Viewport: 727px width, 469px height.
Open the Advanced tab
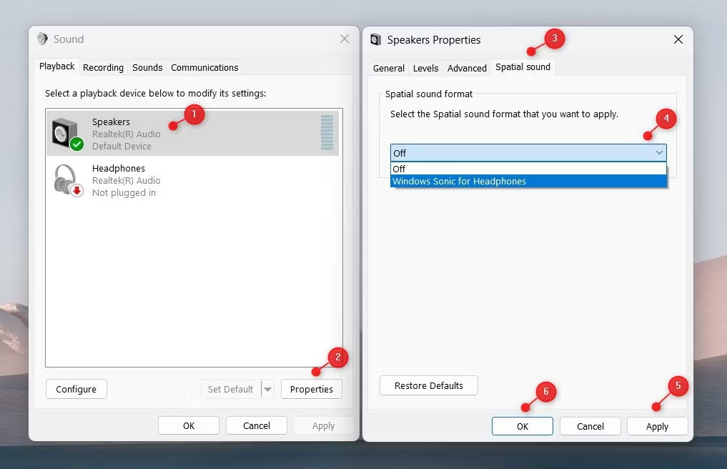click(467, 69)
